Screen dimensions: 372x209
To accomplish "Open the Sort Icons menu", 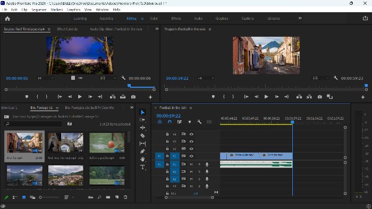I will [x=66, y=197].
